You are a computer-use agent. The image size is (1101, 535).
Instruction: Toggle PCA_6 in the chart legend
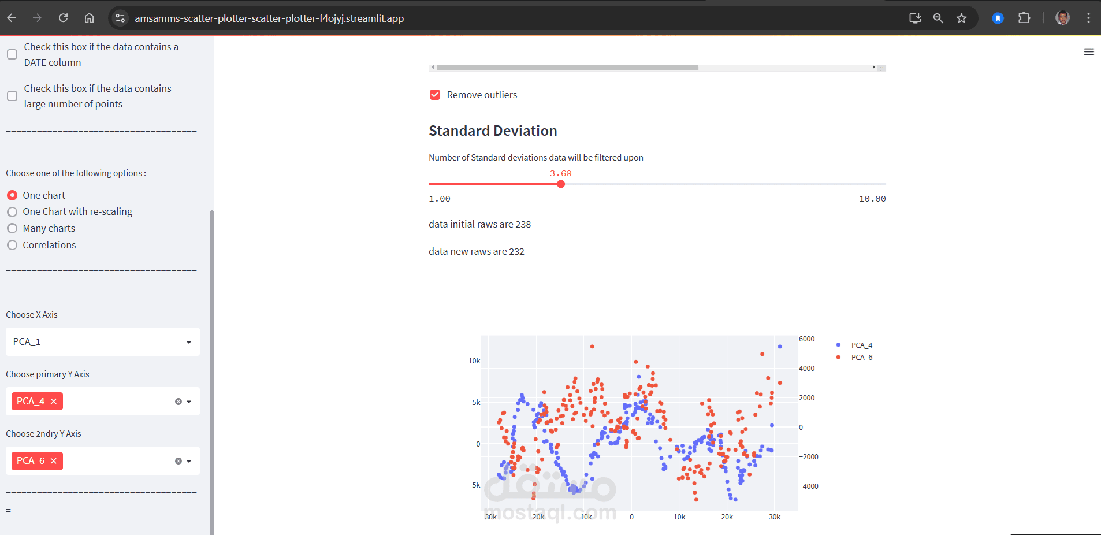click(861, 357)
